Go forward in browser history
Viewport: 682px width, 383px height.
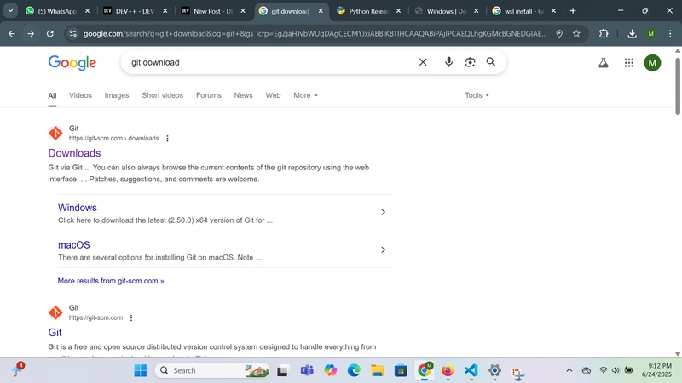31,33
